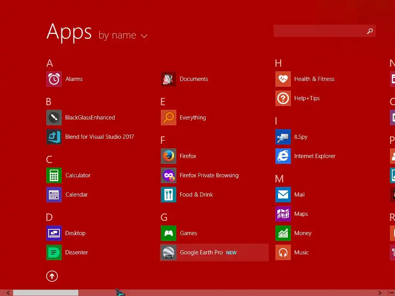Click the 'Health & Fitness' text label
Screen dimensions: 395x296
pyautogui.click(x=314, y=79)
